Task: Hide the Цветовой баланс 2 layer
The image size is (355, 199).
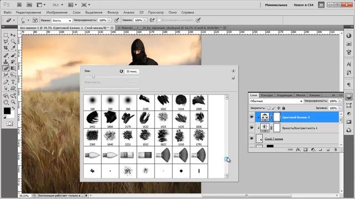Action: (x=251, y=117)
